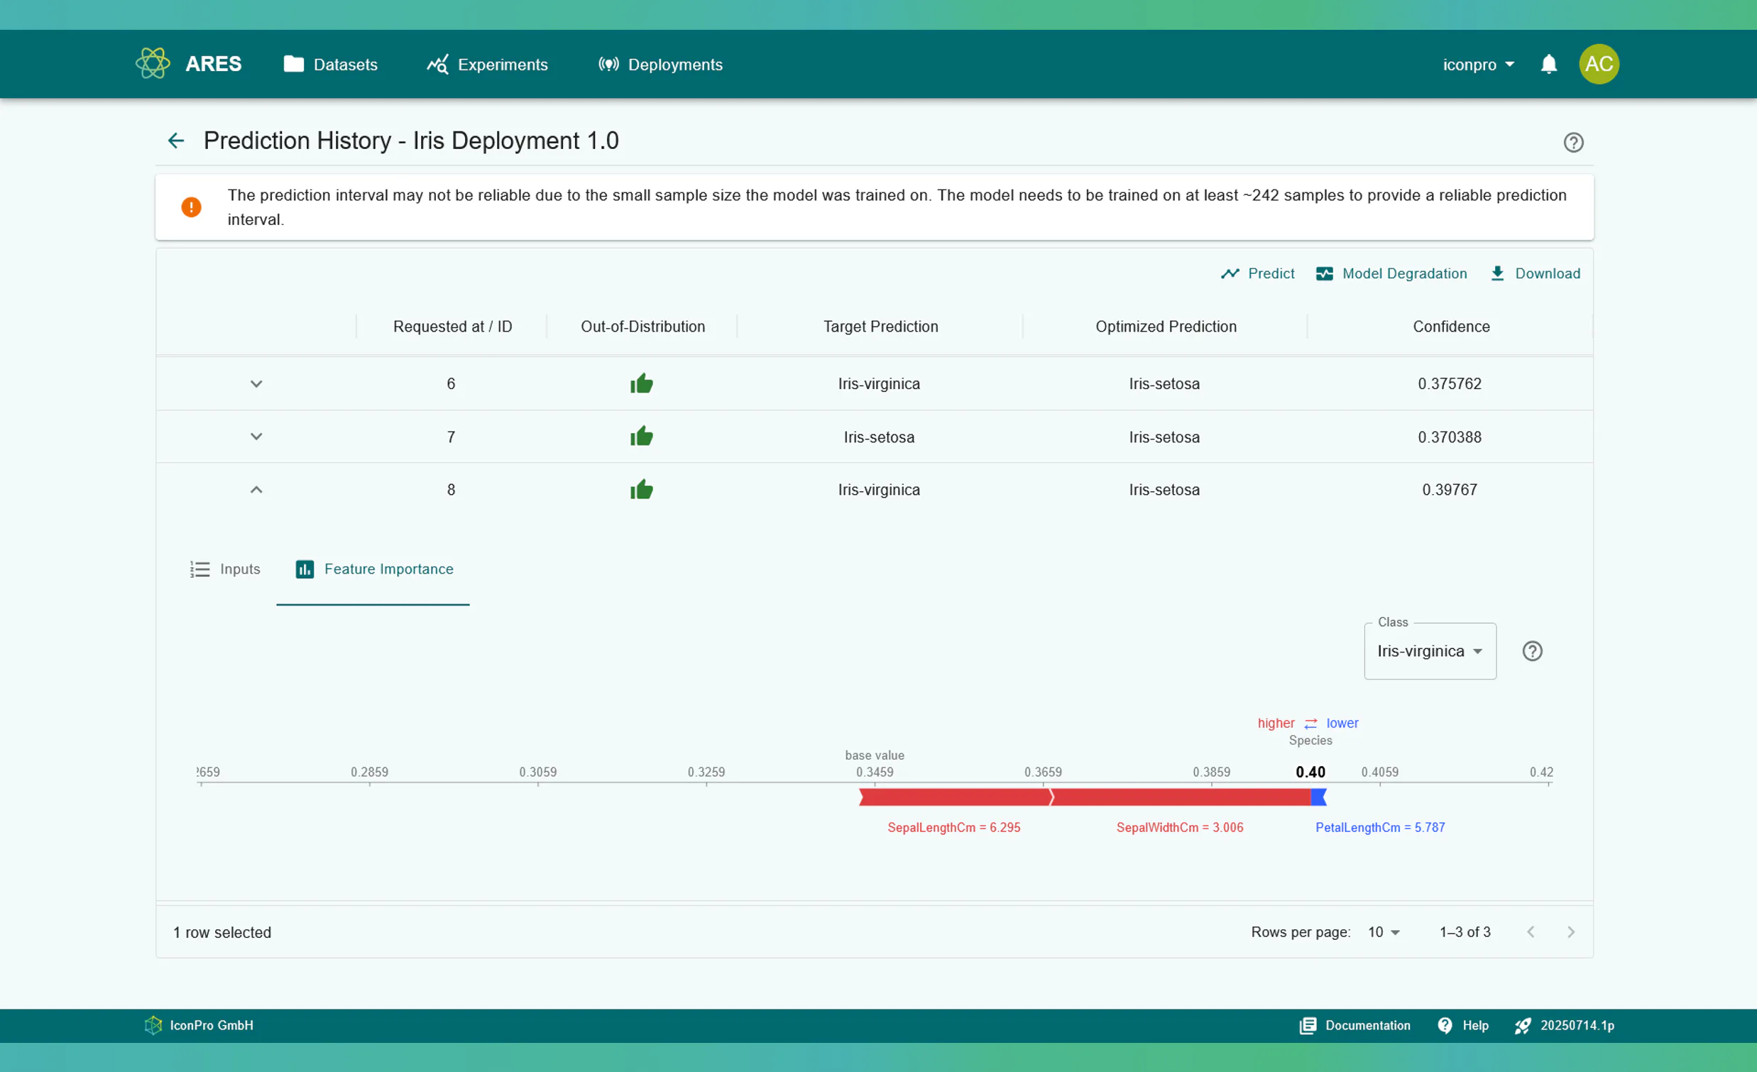Image resolution: width=1757 pixels, height=1072 pixels.
Task: Switch to the Inputs tab
Action: pos(224,569)
